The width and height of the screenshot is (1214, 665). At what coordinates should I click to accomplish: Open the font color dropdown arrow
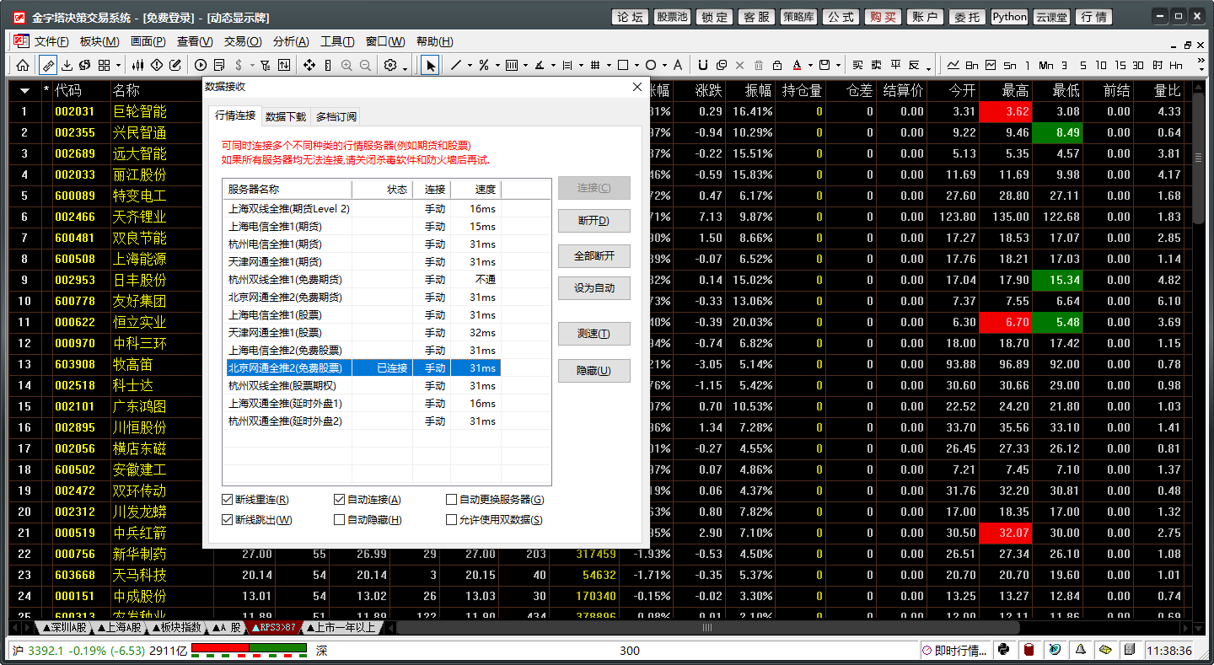810,65
